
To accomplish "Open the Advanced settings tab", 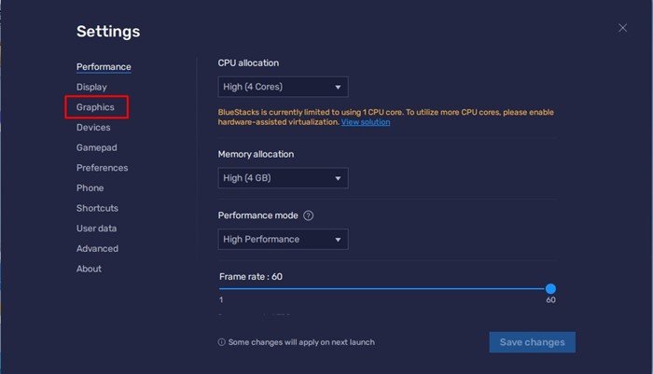I will coord(97,249).
